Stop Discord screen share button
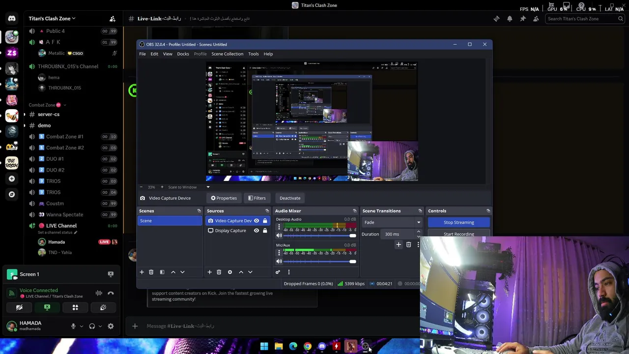Image resolution: width=629 pixels, height=354 pixels. coord(47,307)
